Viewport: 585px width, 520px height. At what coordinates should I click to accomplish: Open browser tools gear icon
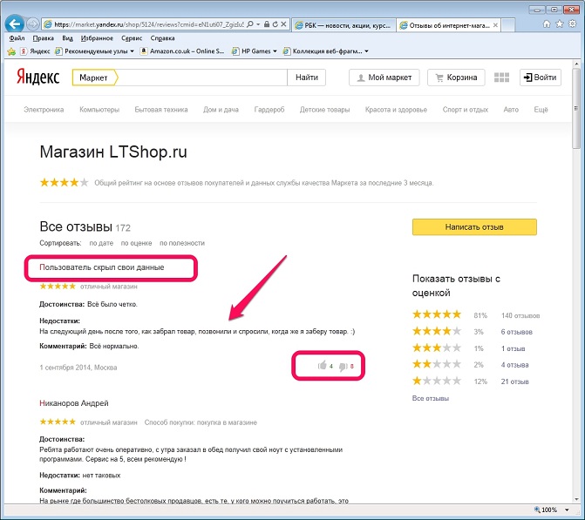tap(572, 24)
